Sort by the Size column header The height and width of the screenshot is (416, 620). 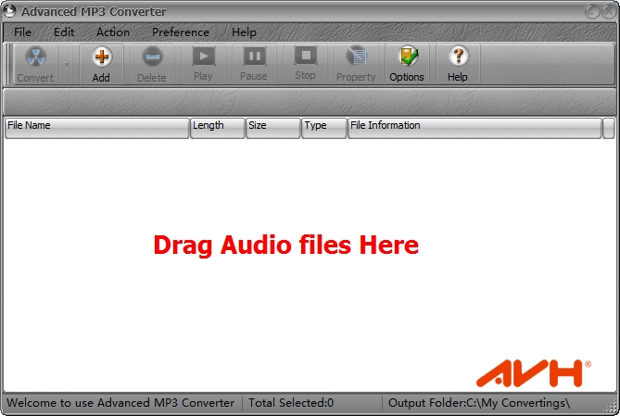(272, 128)
